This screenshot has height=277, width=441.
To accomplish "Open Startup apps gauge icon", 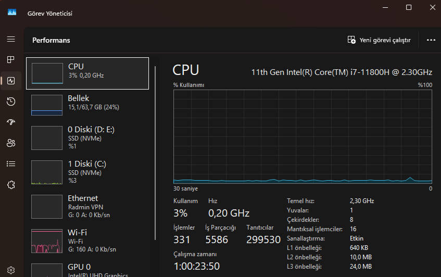I will [11, 122].
